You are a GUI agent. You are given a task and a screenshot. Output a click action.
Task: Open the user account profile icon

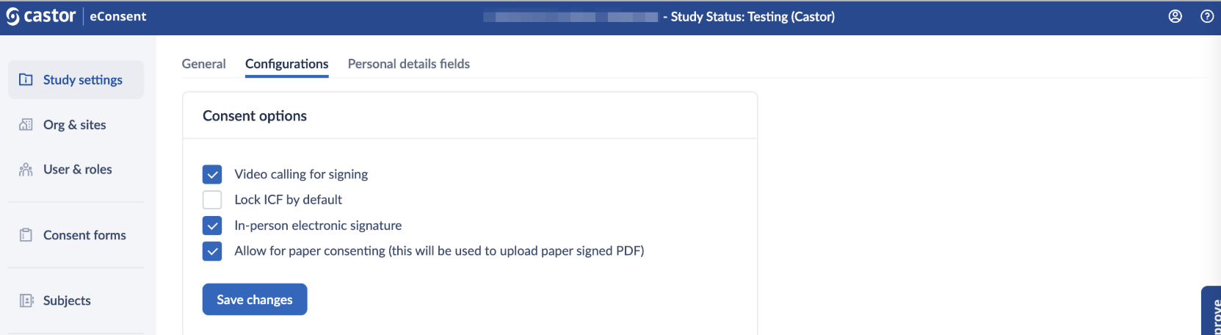click(x=1175, y=16)
